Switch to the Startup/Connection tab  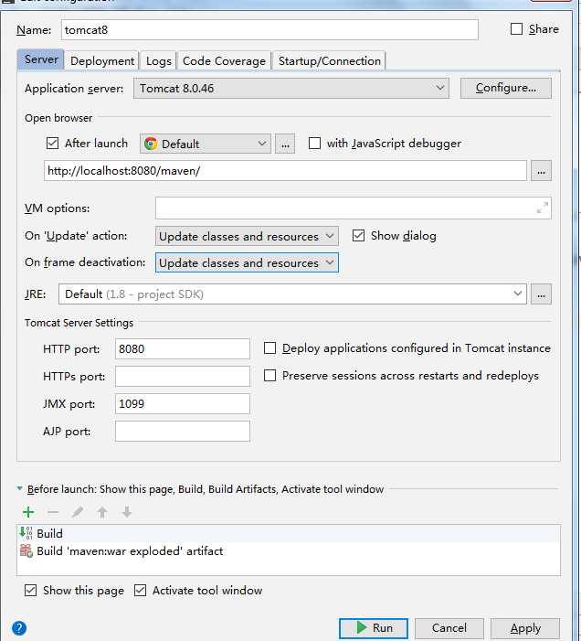pos(330,61)
